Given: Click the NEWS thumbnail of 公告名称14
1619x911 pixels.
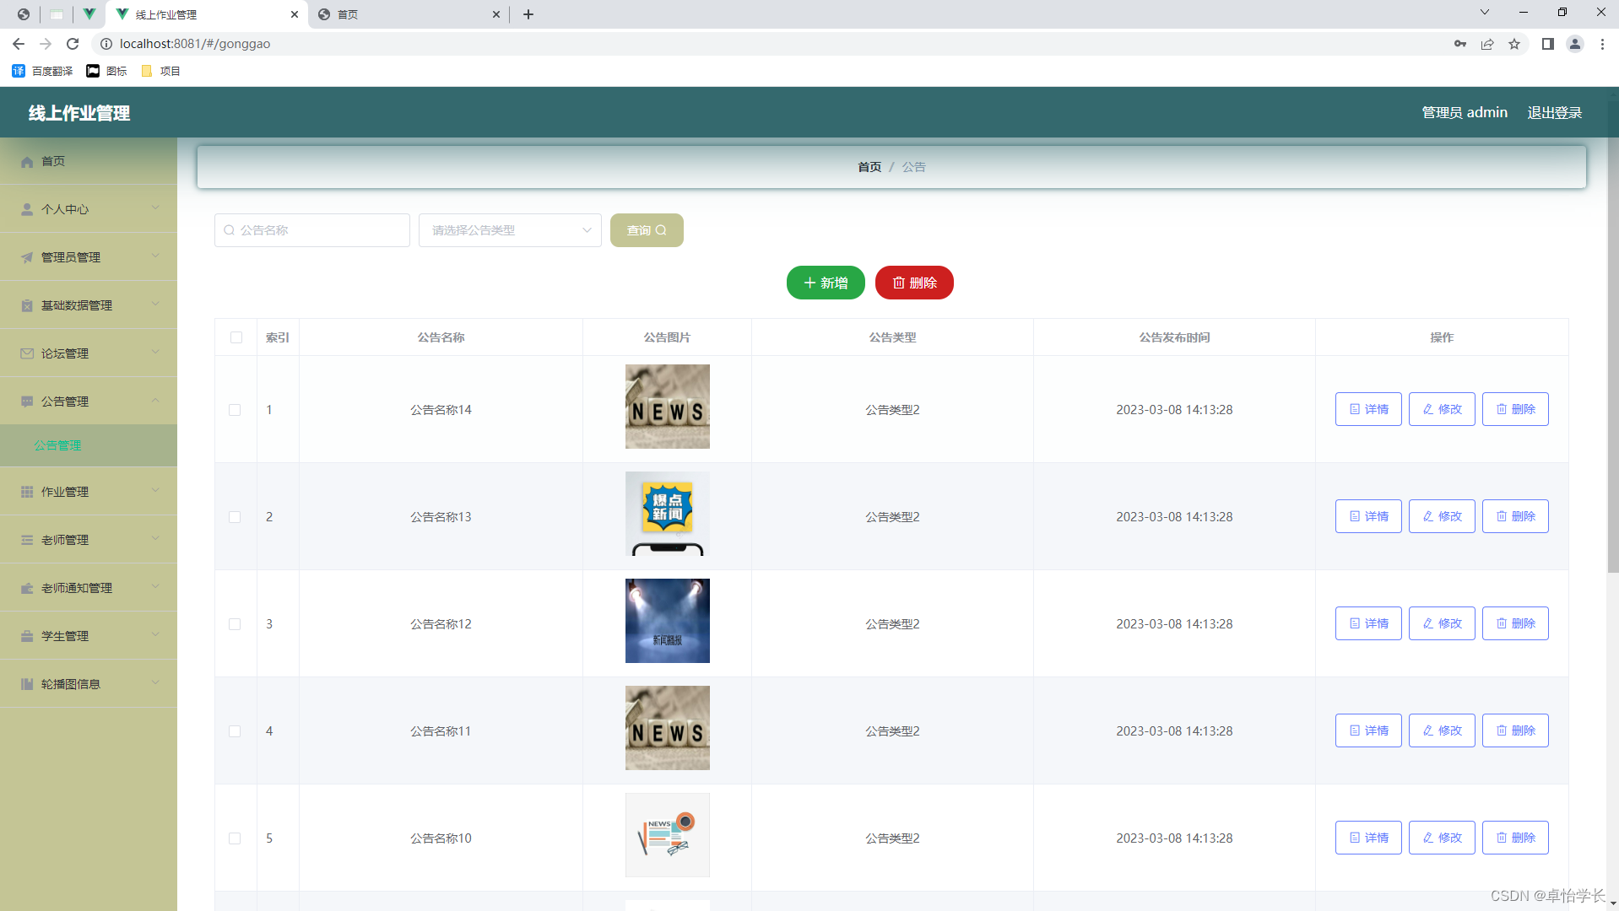Looking at the screenshot, I should pyautogui.click(x=667, y=407).
